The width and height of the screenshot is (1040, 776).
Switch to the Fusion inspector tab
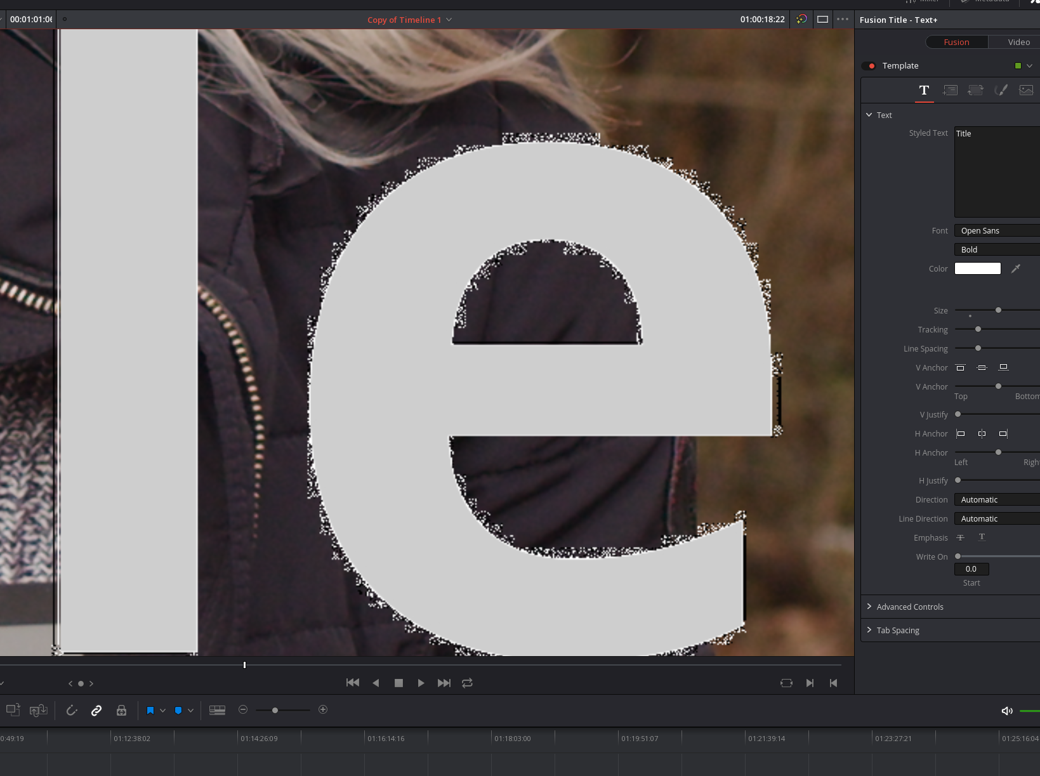[956, 42]
